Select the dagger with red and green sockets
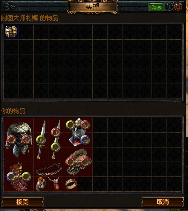 pyautogui.click(x=56, y=140)
